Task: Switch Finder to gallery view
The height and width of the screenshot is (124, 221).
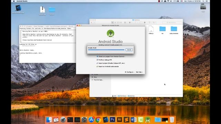Action: click(121, 22)
